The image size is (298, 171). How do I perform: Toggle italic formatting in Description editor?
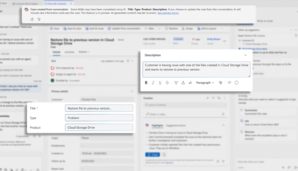(153, 83)
